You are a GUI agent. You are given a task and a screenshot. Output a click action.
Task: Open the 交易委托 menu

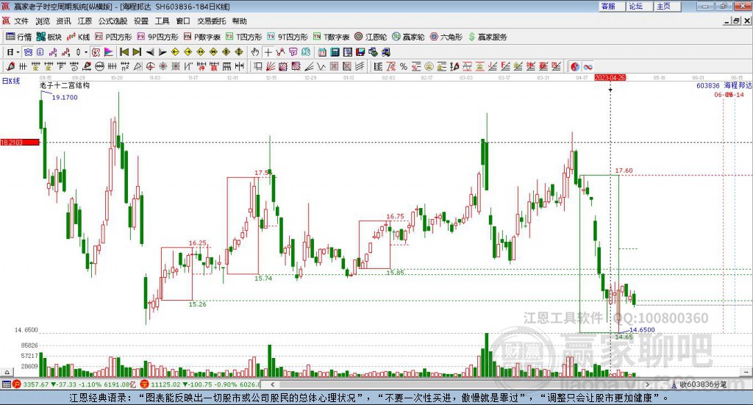point(211,21)
